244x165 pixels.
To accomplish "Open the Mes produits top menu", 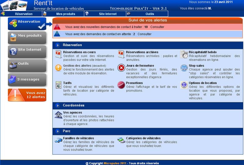I will [66, 14].
